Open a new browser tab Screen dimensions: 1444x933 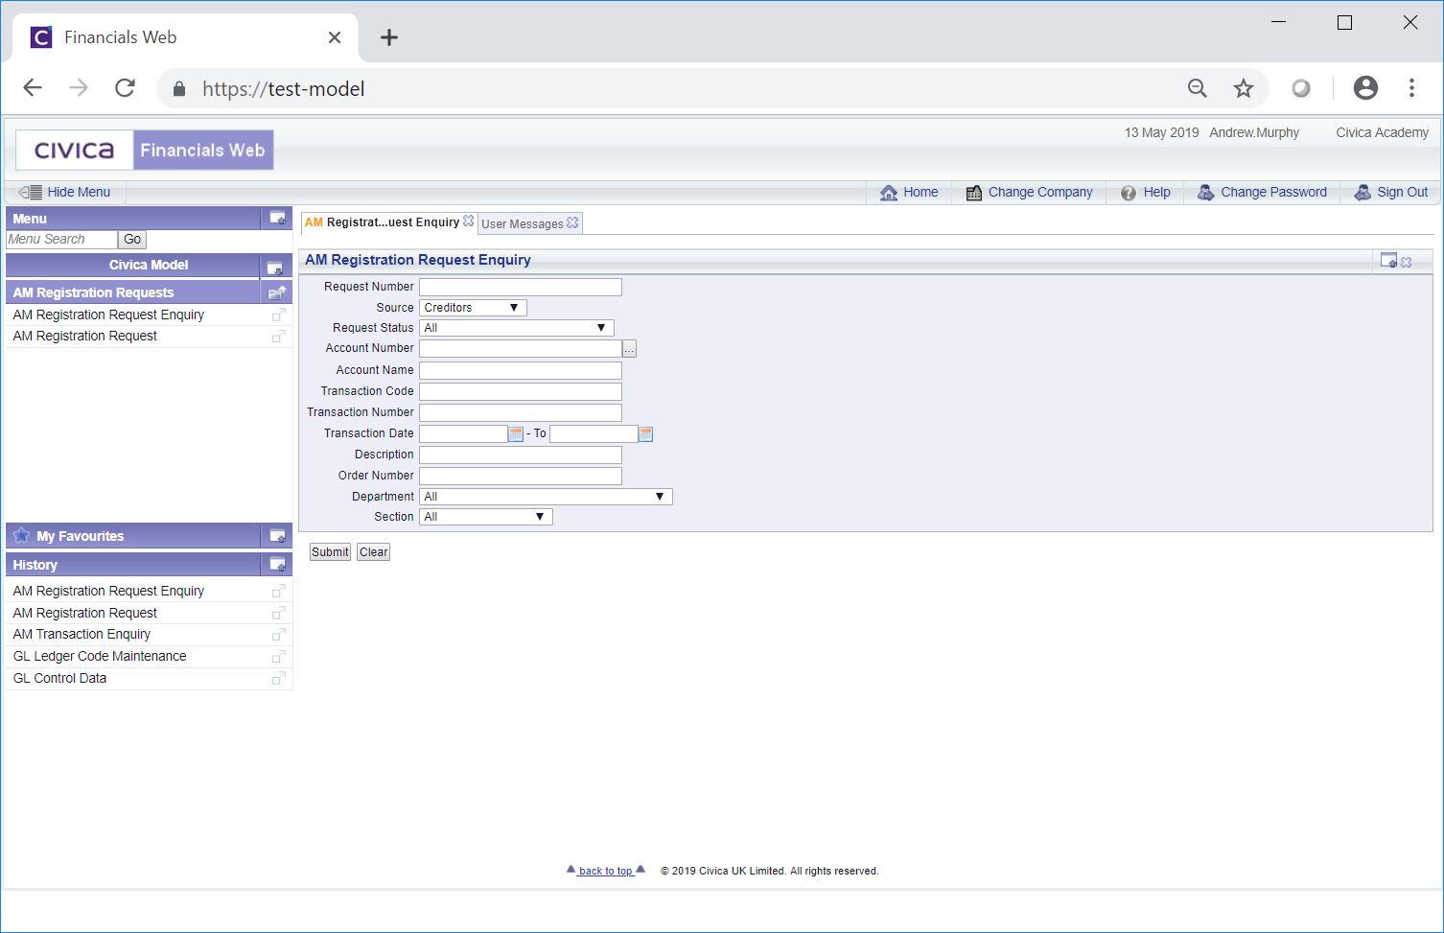click(x=388, y=37)
